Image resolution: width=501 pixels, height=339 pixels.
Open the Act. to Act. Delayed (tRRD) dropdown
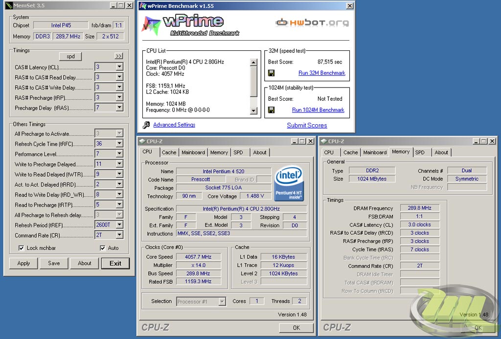tap(119, 184)
